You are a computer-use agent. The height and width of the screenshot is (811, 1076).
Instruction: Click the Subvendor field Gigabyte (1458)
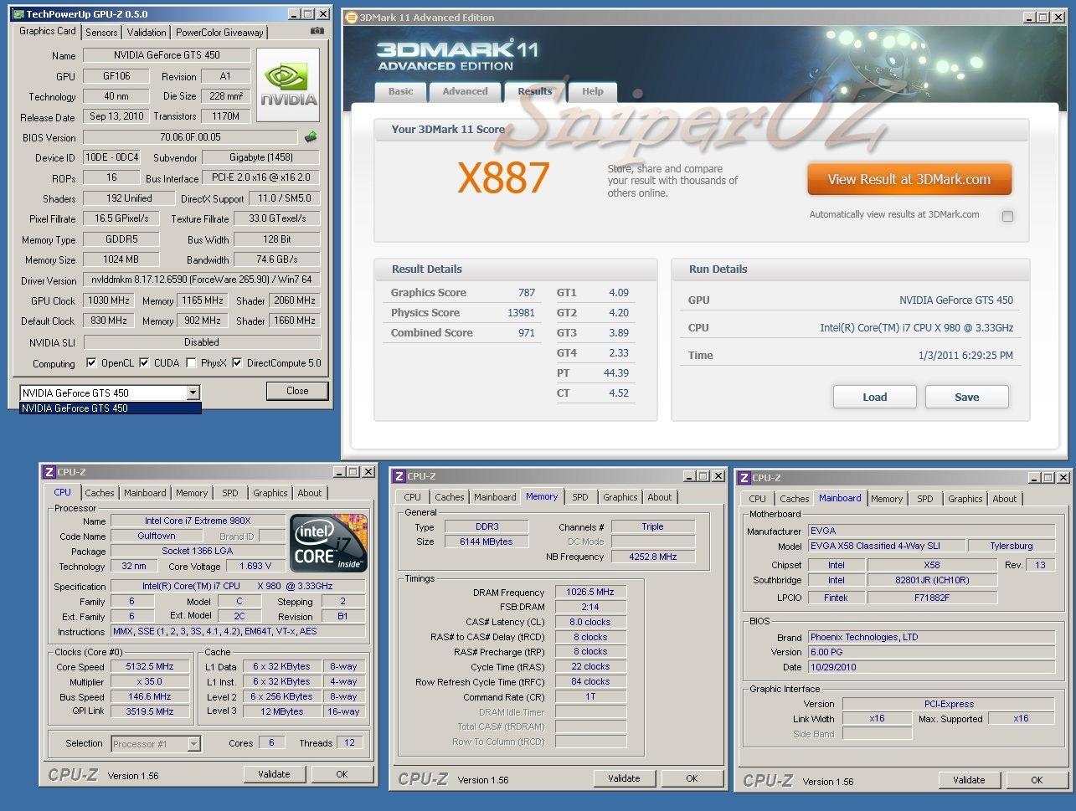click(262, 157)
